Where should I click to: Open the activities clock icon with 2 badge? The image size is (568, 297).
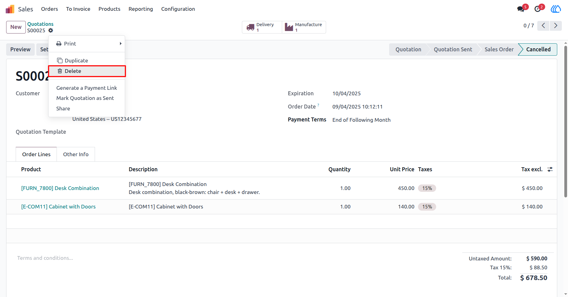coord(538,9)
